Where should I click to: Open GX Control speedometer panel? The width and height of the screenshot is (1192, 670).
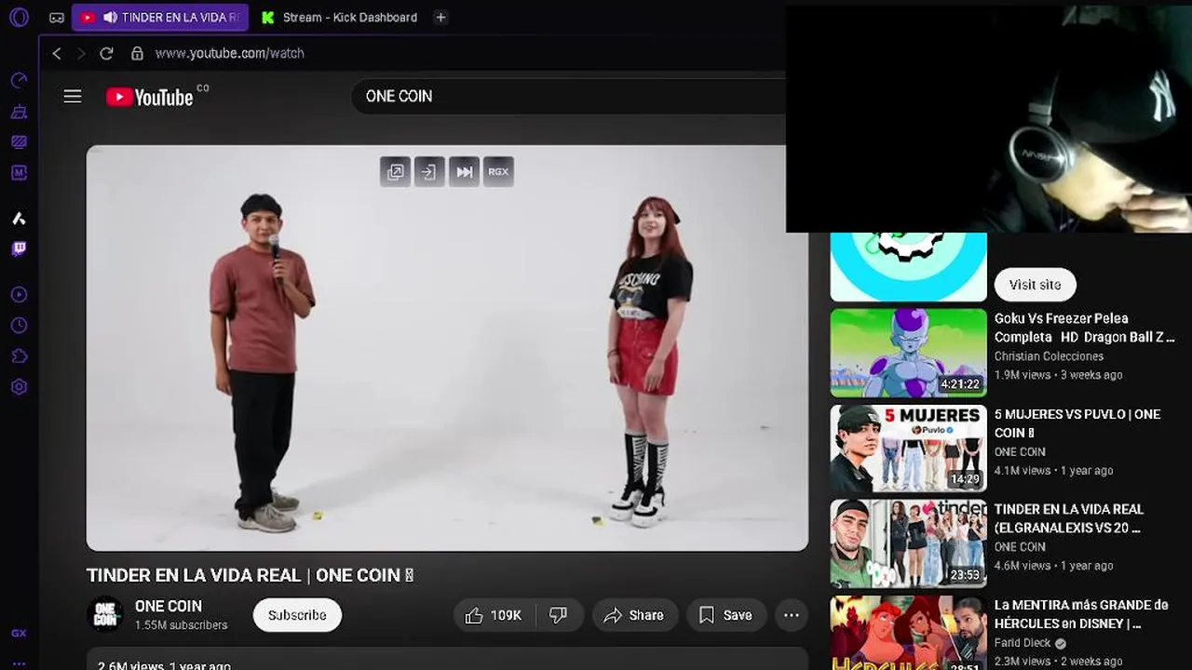[19, 81]
